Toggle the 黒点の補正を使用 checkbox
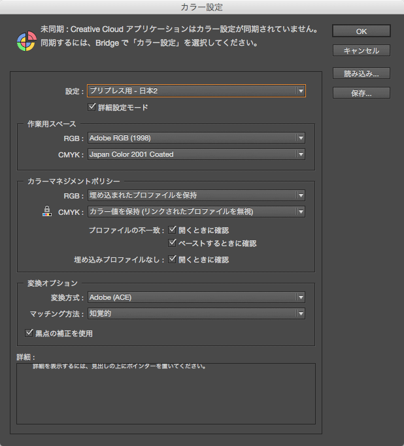This screenshot has width=404, height=446. (29, 333)
